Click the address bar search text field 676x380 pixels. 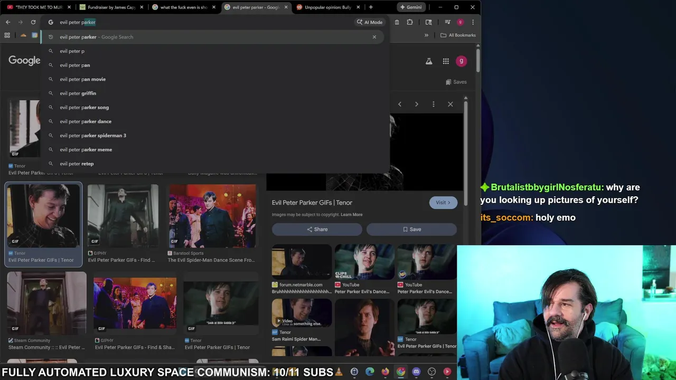[x=206, y=22]
